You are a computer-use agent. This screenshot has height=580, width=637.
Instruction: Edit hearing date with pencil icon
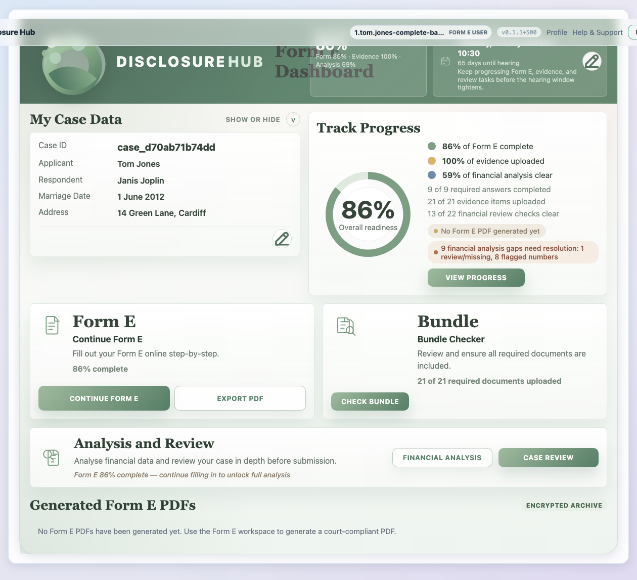tap(592, 61)
